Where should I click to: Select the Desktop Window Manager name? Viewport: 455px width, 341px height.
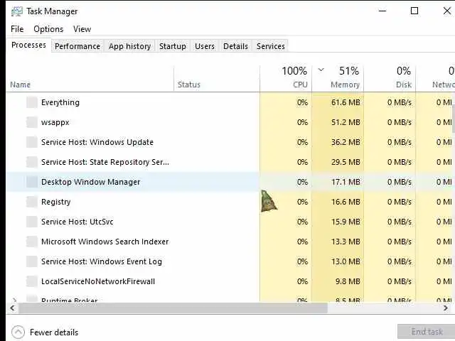coord(90,182)
